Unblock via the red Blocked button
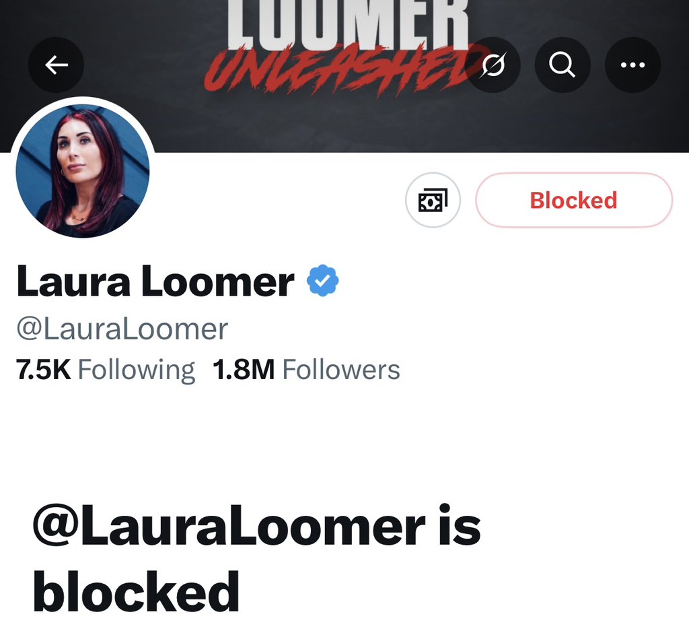This screenshot has width=689, height=637. point(574,200)
